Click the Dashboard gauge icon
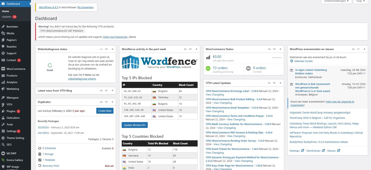The height and width of the screenshot is (170, 371). coord(3,4)
